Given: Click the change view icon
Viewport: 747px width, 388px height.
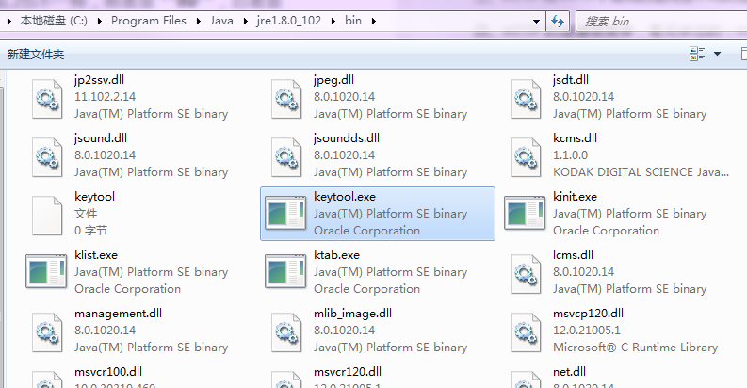Looking at the screenshot, I should 697,54.
